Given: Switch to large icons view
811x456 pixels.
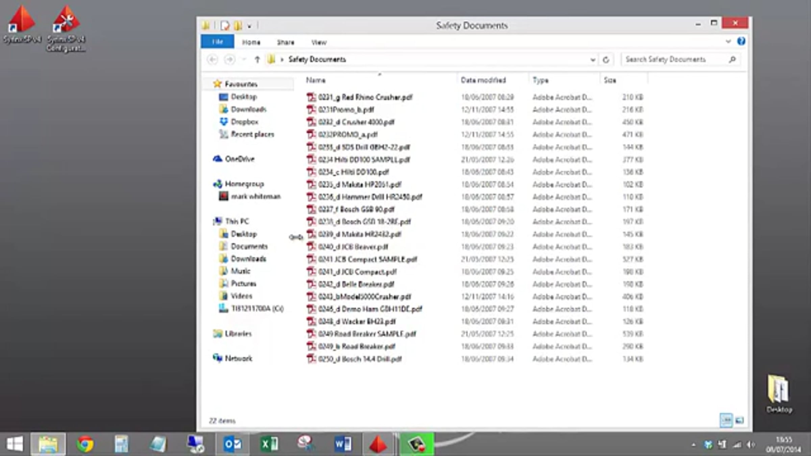Looking at the screenshot, I should (740, 420).
